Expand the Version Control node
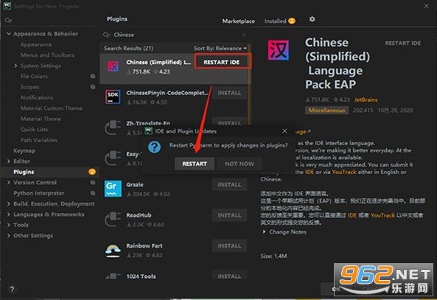 click(9, 182)
